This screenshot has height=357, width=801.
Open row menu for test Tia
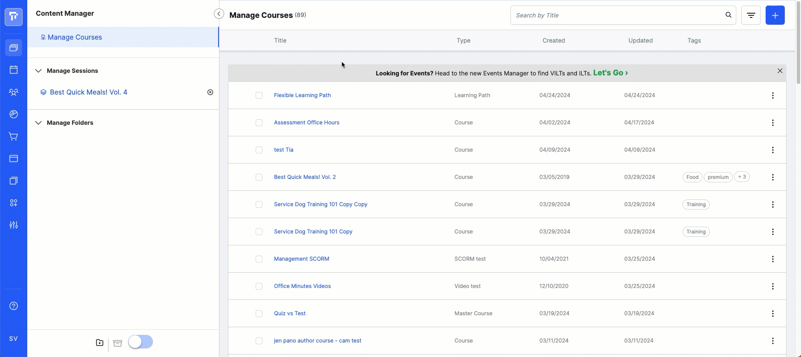pyautogui.click(x=772, y=150)
